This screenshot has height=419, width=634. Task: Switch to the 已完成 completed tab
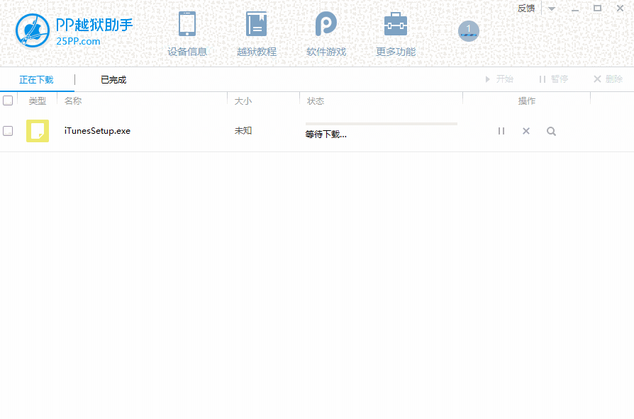(x=112, y=80)
